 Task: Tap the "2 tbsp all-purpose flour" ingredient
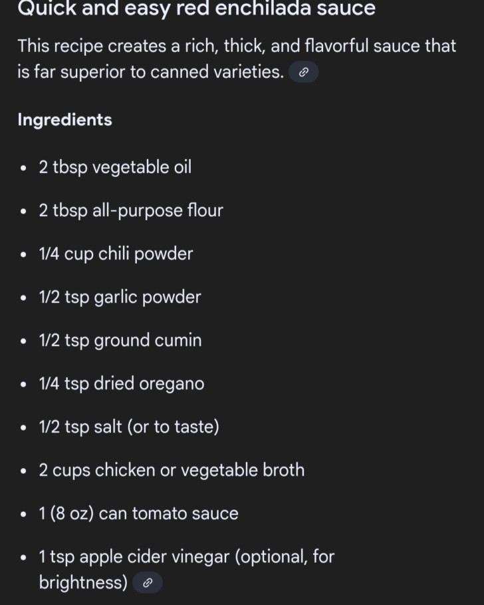coord(131,210)
